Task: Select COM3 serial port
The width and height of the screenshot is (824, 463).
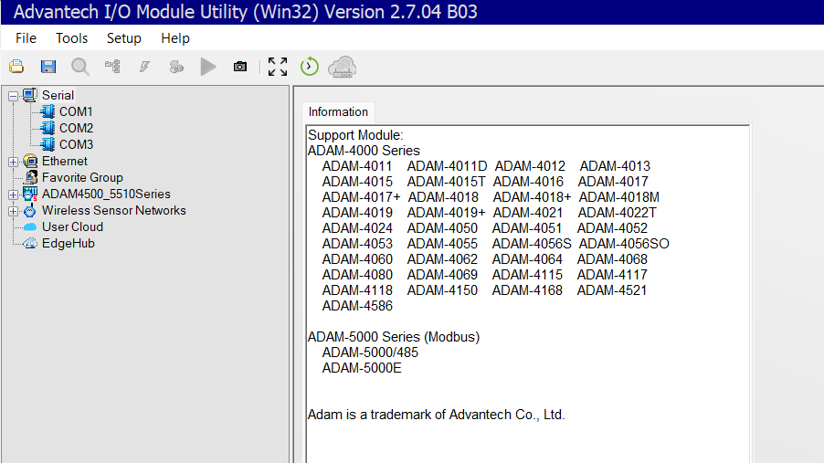Action: tap(76, 144)
